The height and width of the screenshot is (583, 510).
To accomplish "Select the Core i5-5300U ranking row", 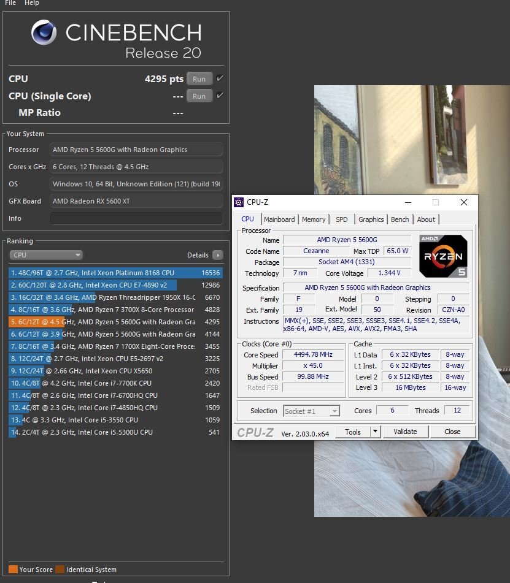I will click(x=115, y=432).
